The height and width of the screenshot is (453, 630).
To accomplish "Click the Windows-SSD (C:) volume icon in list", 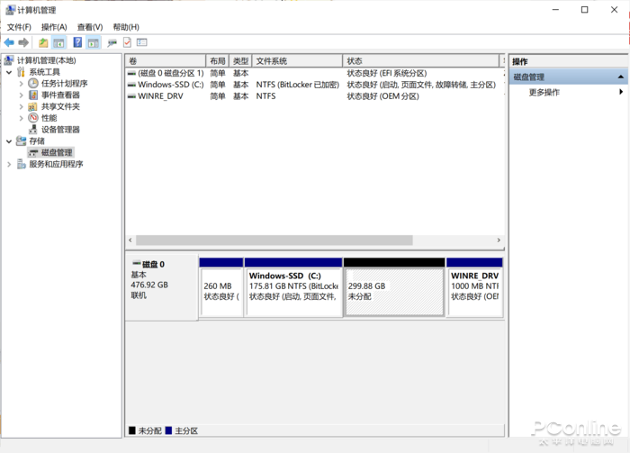I will coord(131,85).
